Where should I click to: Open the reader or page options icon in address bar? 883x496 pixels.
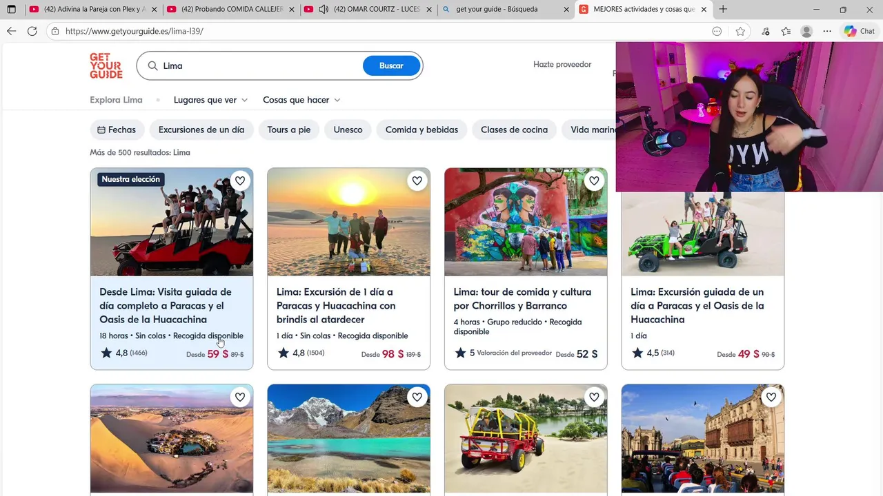click(x=717, y=31)
